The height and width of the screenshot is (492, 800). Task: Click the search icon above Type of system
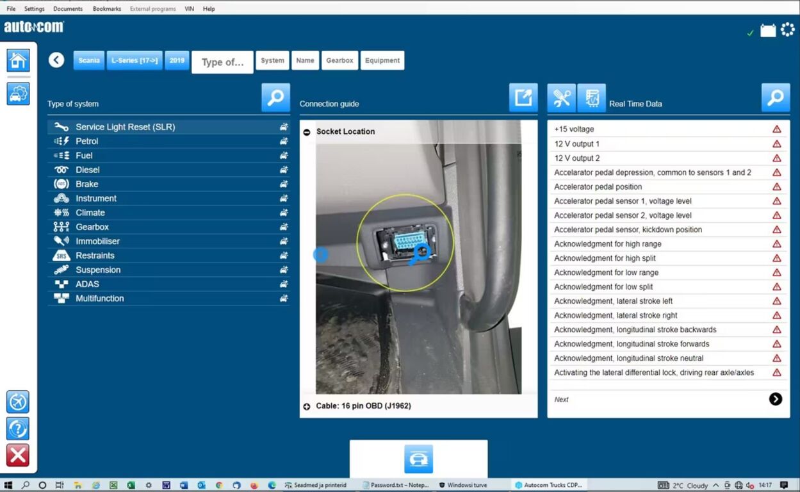(x=275, y=97)
